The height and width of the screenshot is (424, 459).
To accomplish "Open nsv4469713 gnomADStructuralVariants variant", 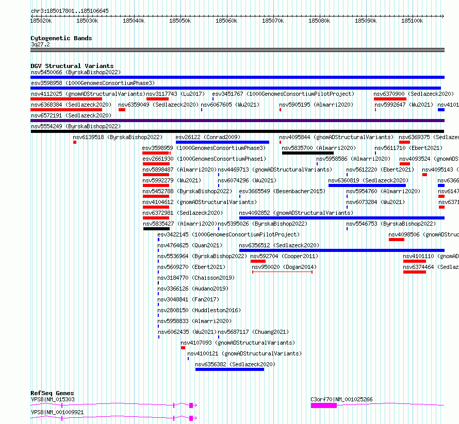I will 275,169.
